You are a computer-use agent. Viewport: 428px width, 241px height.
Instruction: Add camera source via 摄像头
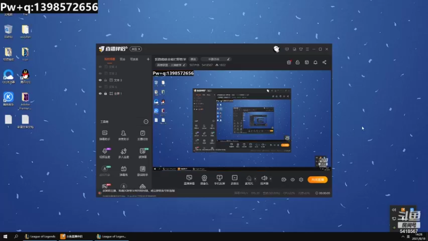click(x=204, y=180)
